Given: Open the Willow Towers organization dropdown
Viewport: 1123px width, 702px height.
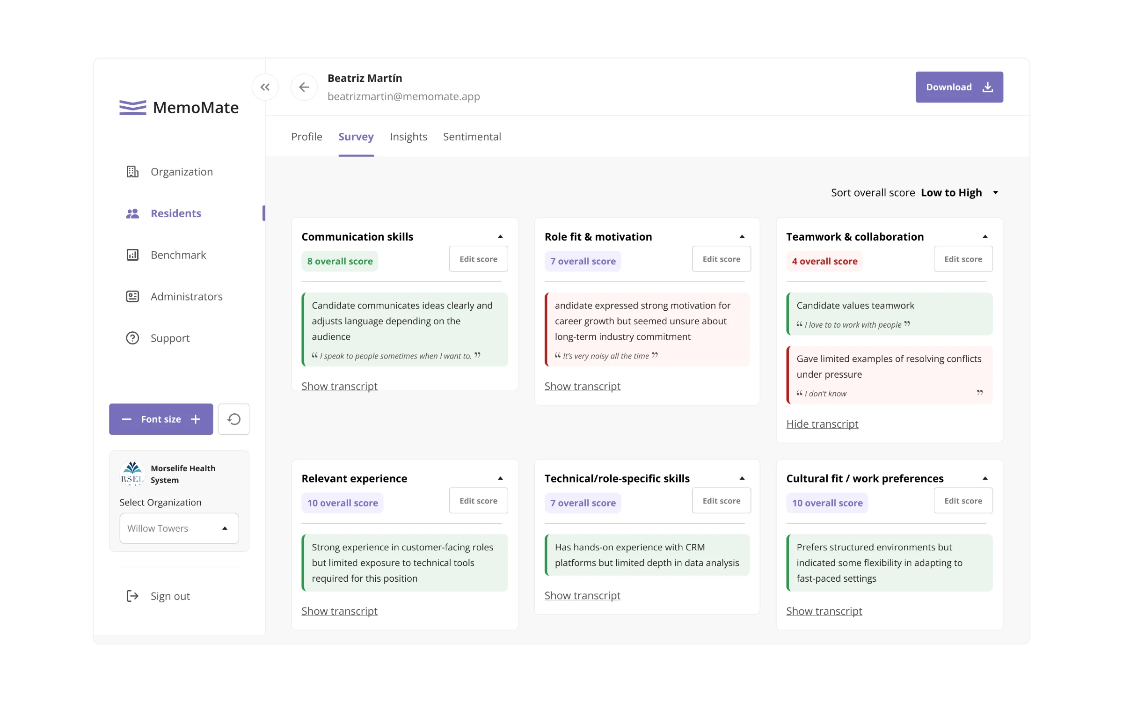Looking at the screenshot, I should 179,528.
